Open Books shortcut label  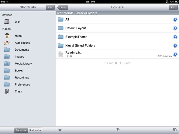click(19, 71)
